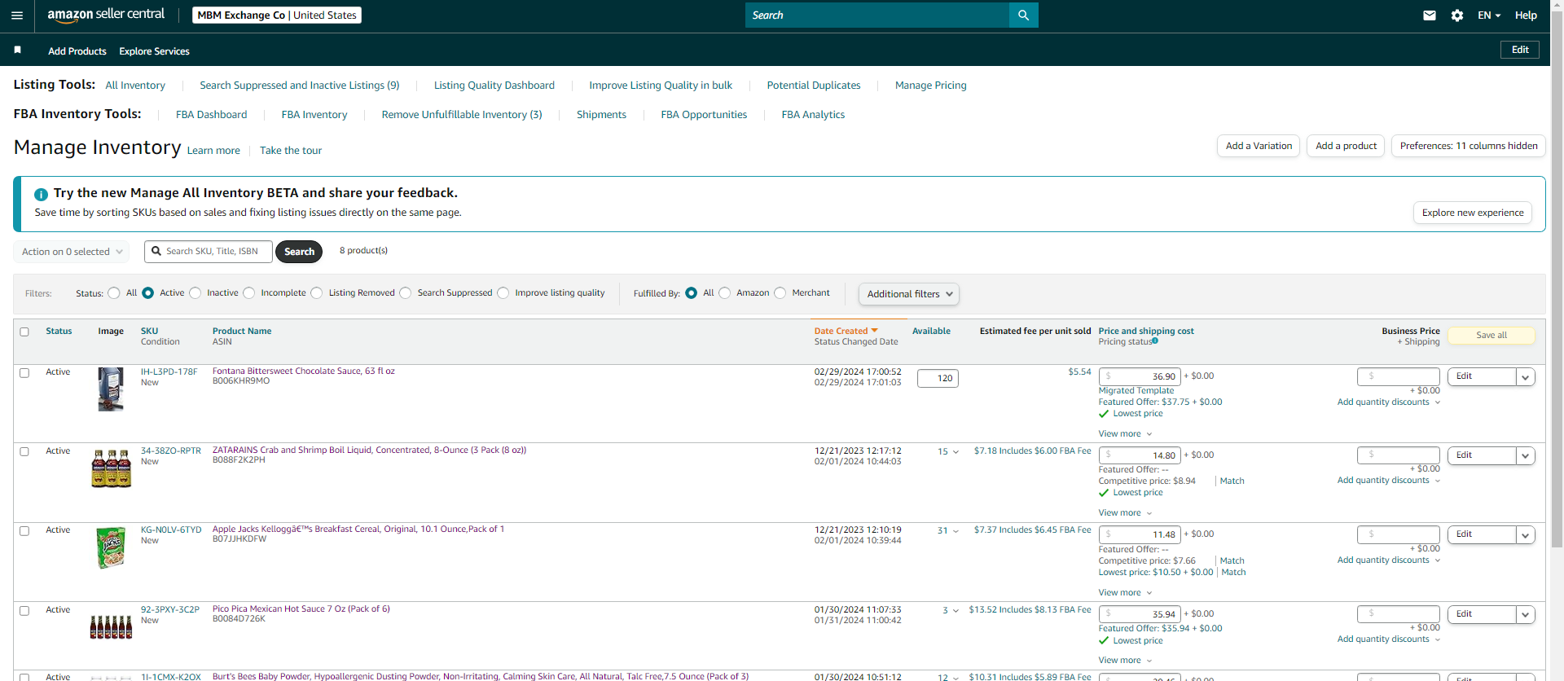Tick the select-all header checkbox
This screenshot has height=681, width=1564.
click(24, 332)
